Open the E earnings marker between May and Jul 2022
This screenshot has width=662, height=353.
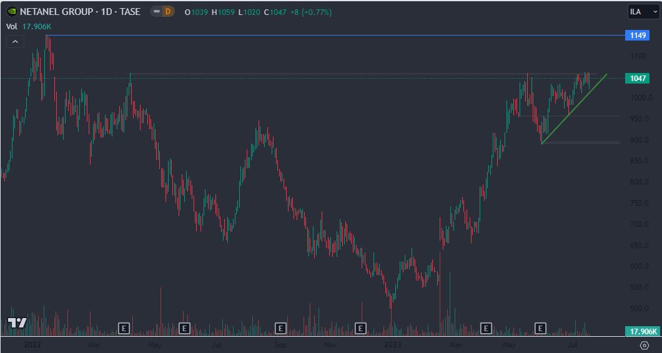click(184, 328)
